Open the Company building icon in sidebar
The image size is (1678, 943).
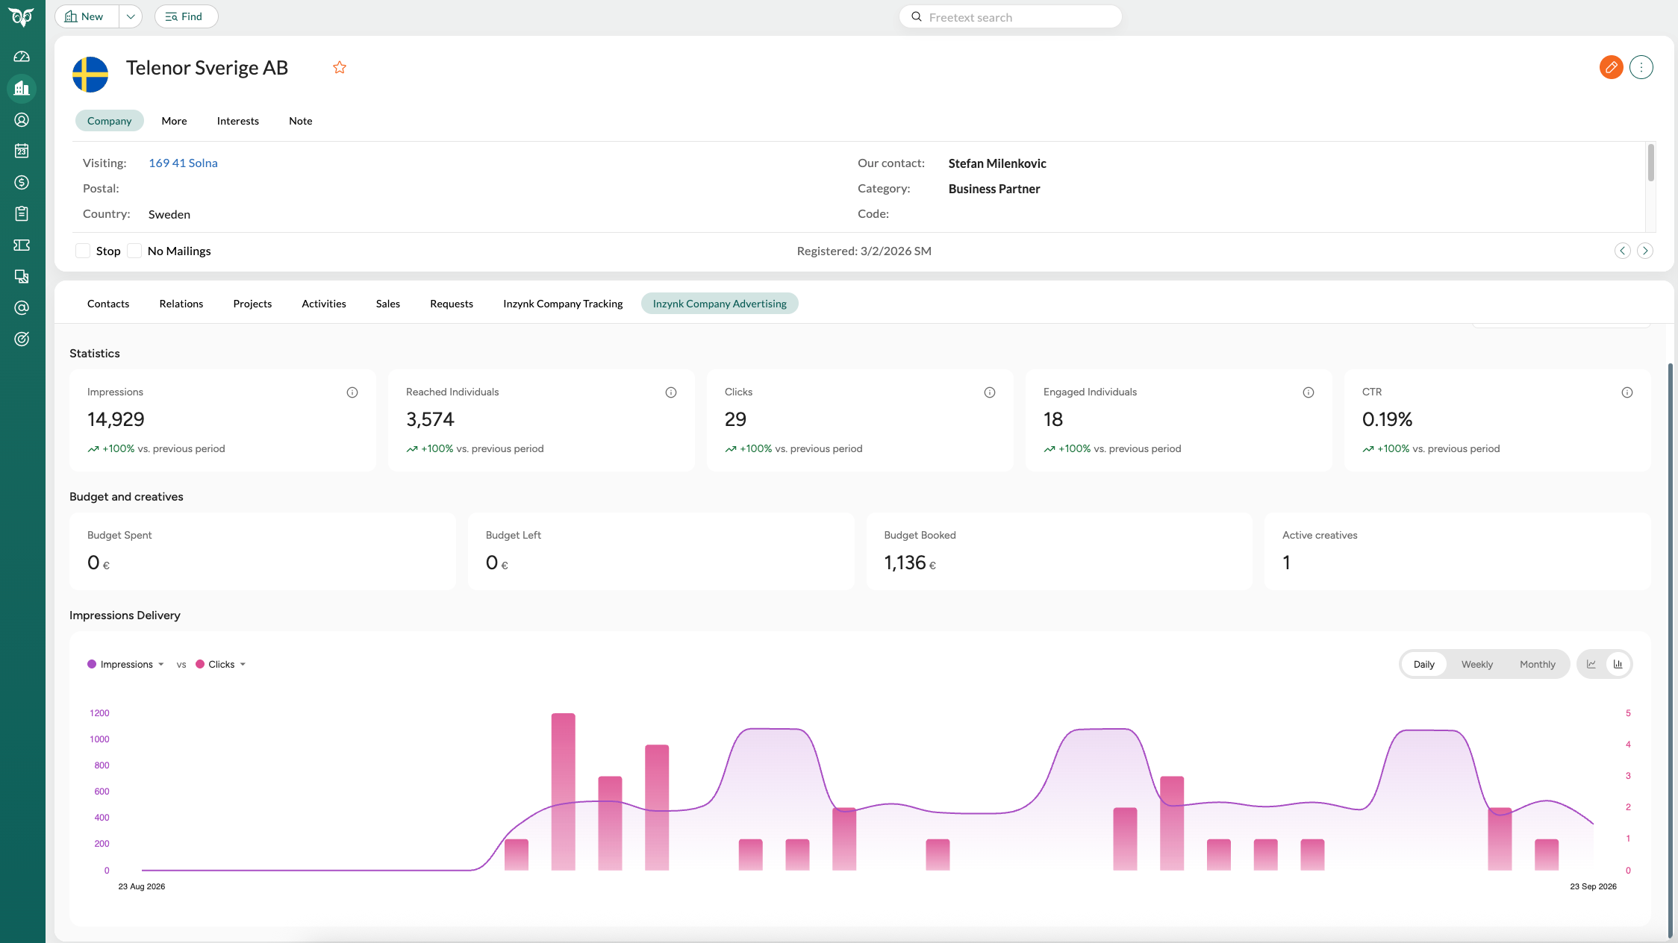22,89
